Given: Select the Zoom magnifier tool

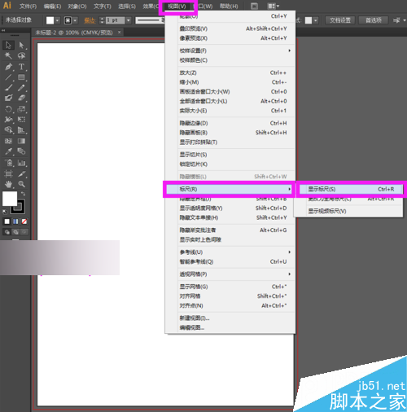Looking at the screenshot, I should tap(21, 184).
